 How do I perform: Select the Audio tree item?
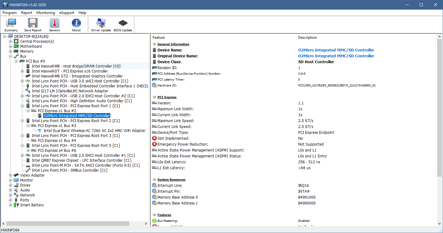25,190
